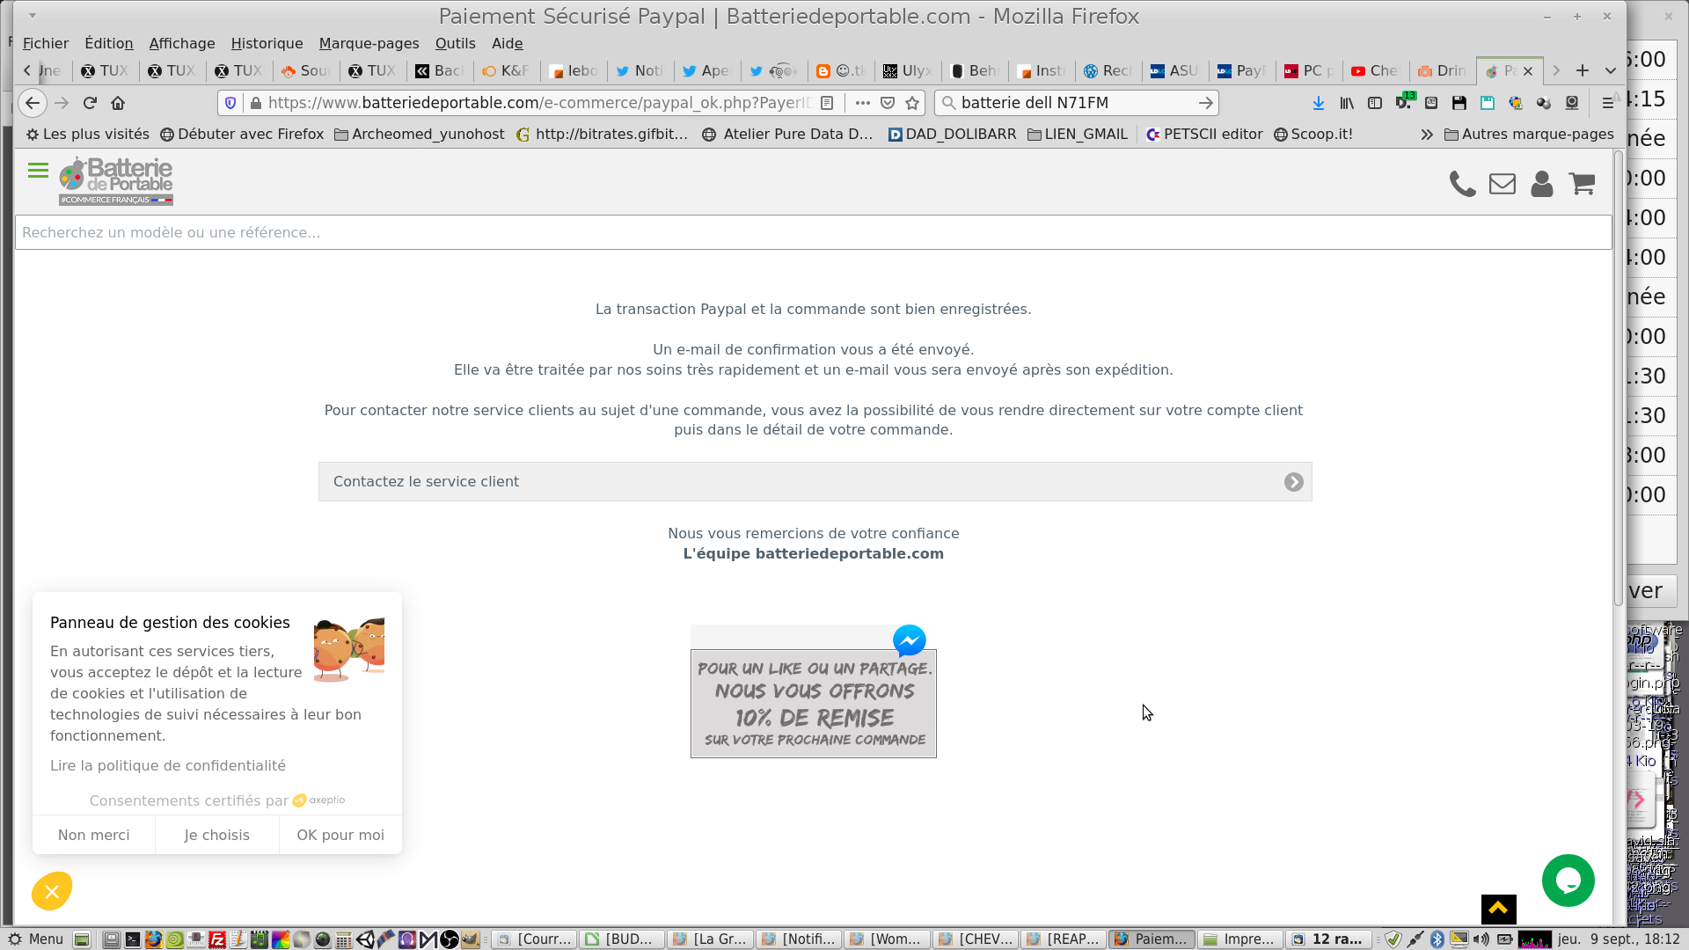
Task: Open the Historique menu
Action: click(x=267, y=43)
